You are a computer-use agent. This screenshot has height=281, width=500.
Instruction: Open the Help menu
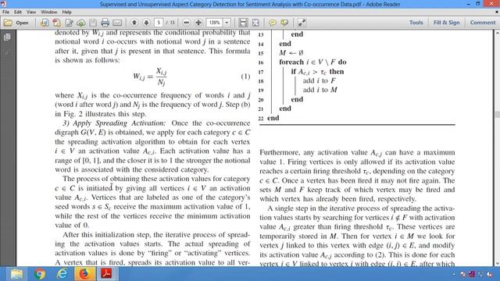click(x=66, y=12)
